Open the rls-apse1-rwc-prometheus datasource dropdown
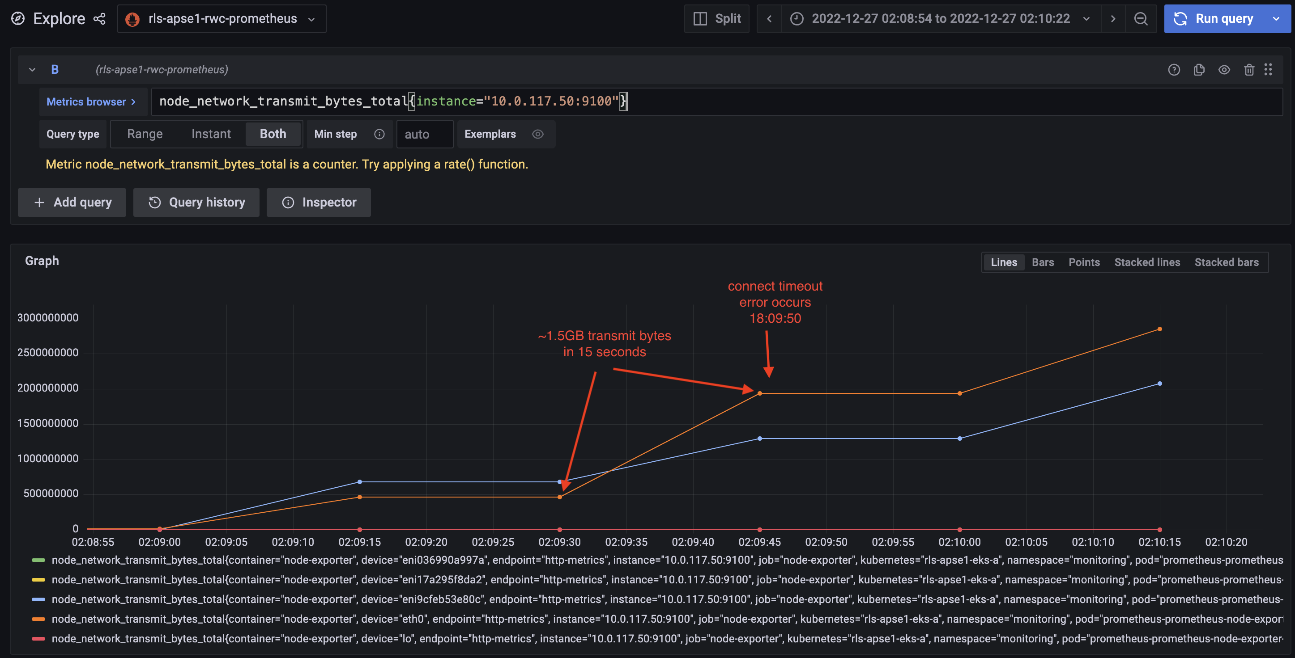Screen dimensions: 1295x658 pos(222,19)
